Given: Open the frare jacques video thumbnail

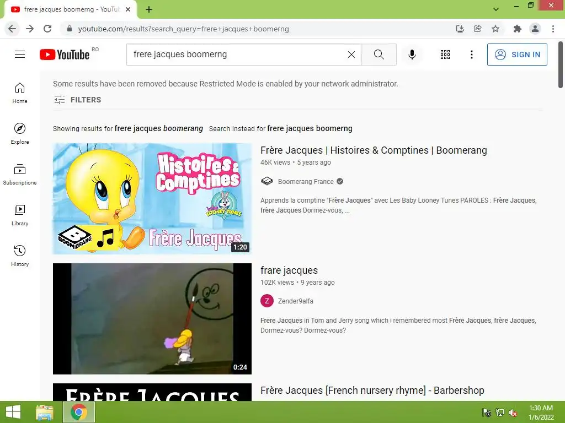Looking at the screenshot, I should (152, 319).
